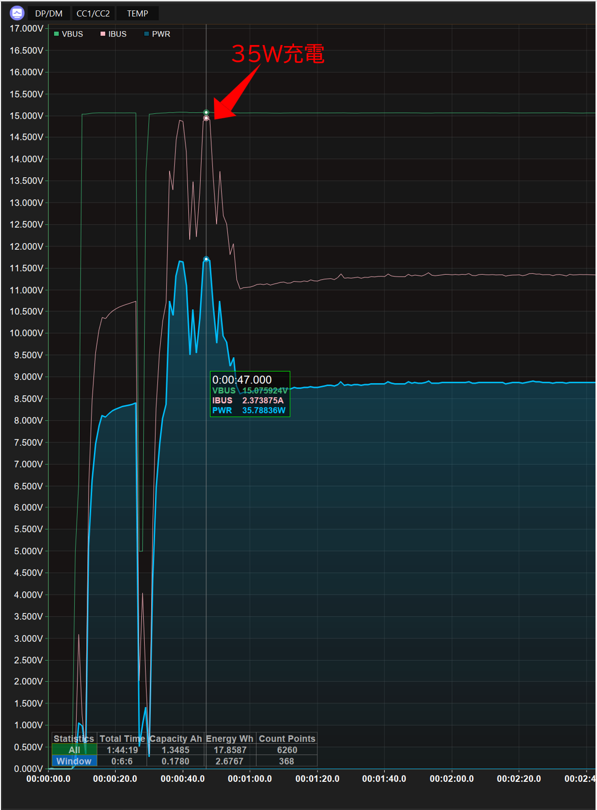Click the 00:02:20.0 time axis label
597x810 pixels.
click(x=518, y=778)
